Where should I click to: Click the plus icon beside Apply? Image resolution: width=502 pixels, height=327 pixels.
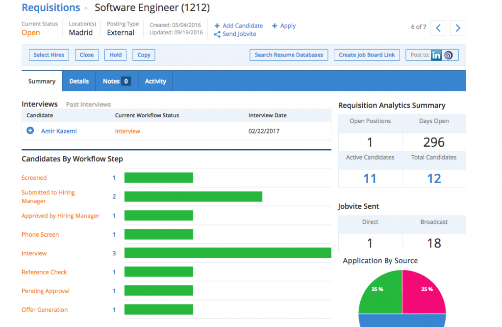pos(275,26)
